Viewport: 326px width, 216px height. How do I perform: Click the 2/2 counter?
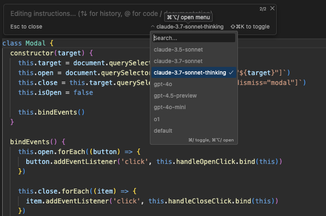(263, 9)
